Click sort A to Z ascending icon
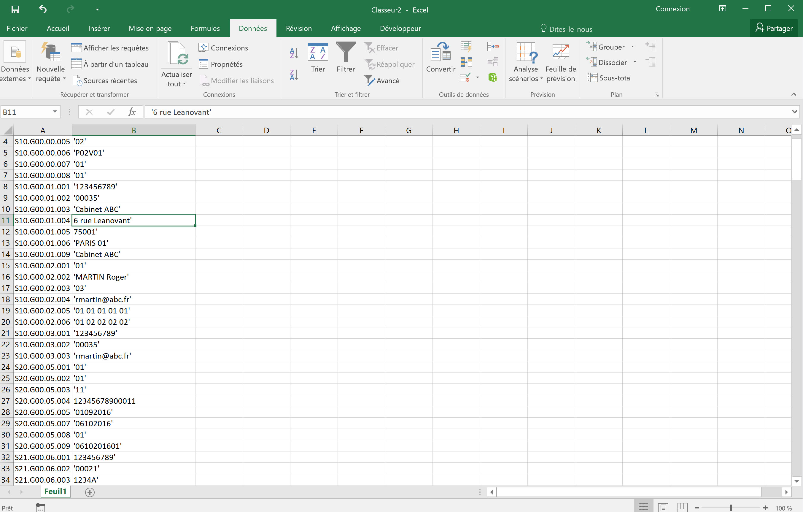 (294, 53)
